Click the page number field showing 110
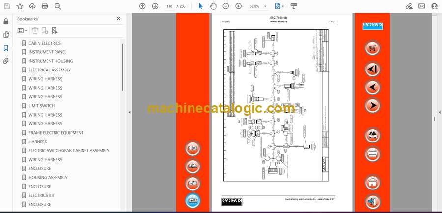This screenshot has height=213, width=442. [x=169, y=6]
